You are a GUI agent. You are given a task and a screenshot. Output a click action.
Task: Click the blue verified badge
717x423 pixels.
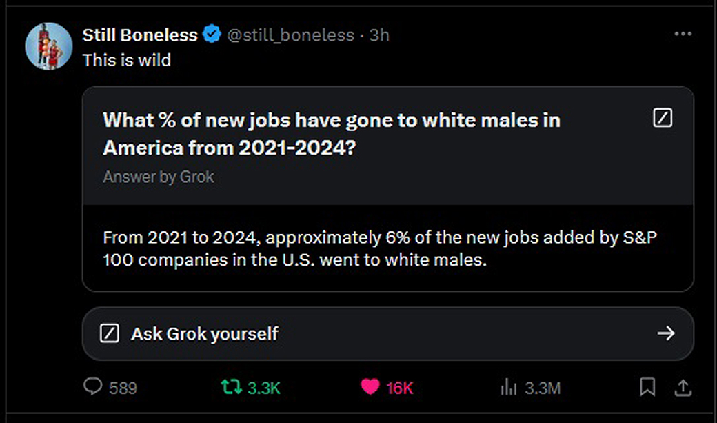click(x=212, y=35)
